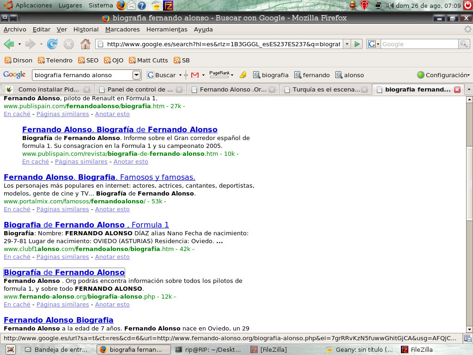This screenshot has height=355, width=473.
Task: Open the Telendro feed bookmark
Action: pos(55,61)
